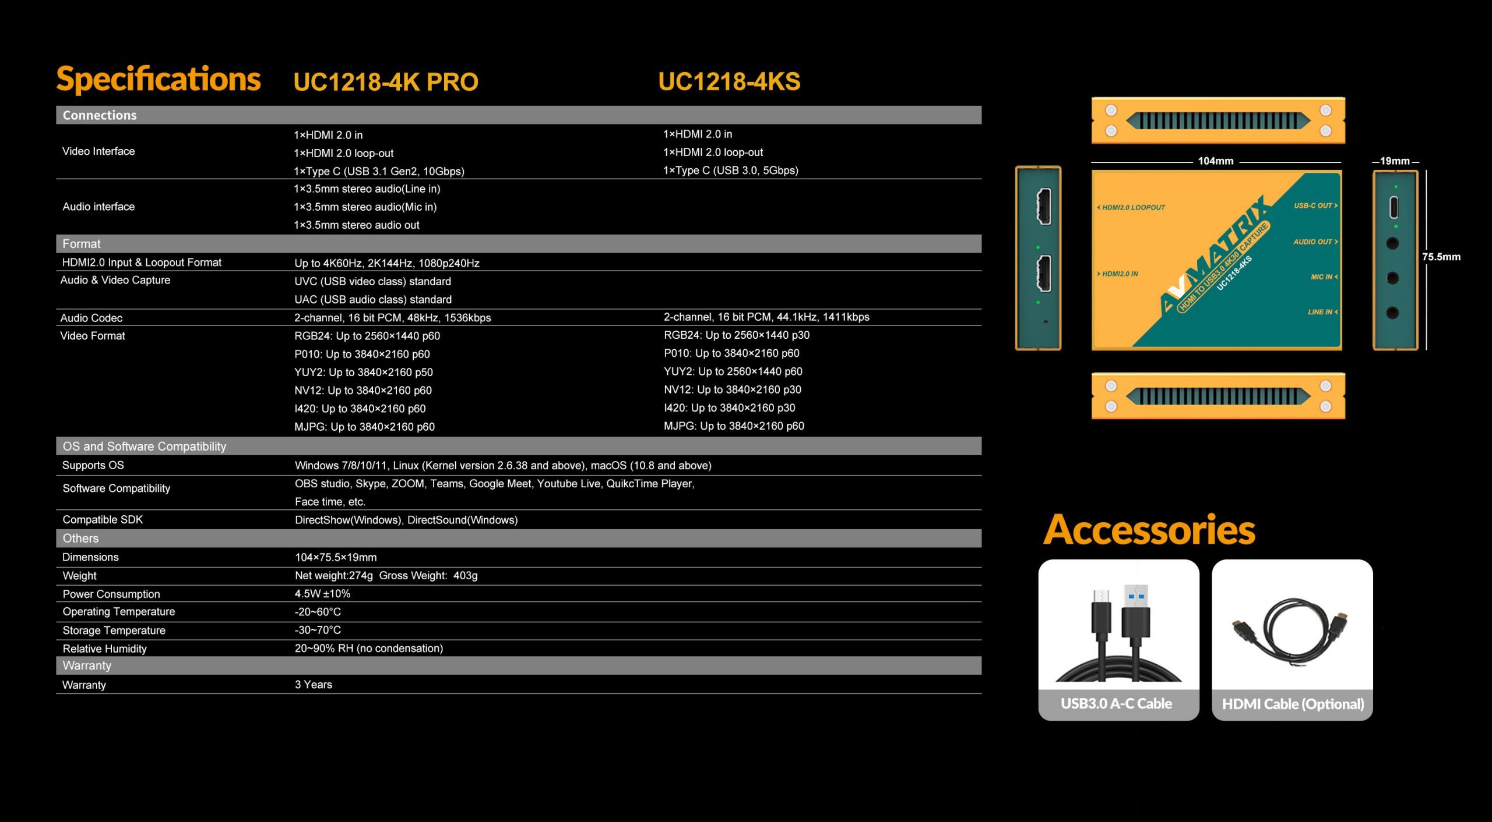Click the '75.5mm' height dimension label
The image size is (1492, 822).
[1441, 257]
